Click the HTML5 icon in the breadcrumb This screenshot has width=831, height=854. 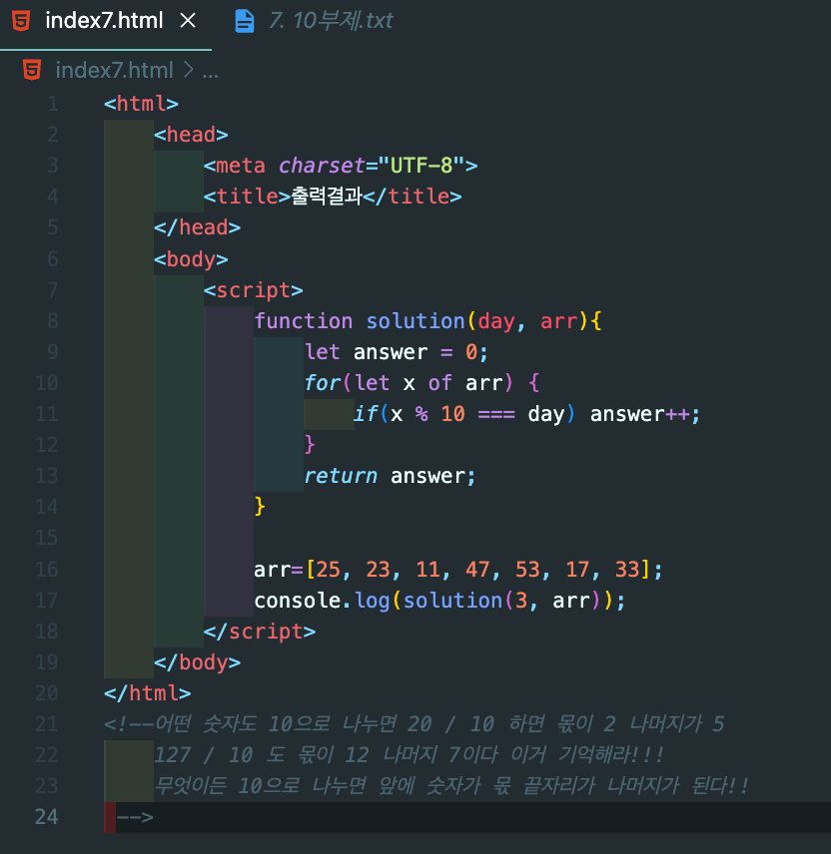coord(32,70)
